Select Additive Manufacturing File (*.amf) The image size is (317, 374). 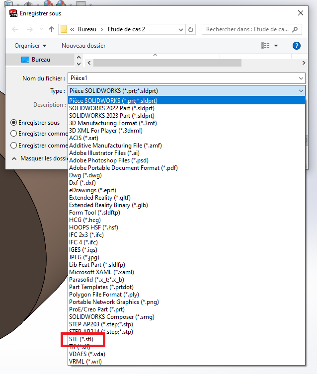tap(186, 146)
